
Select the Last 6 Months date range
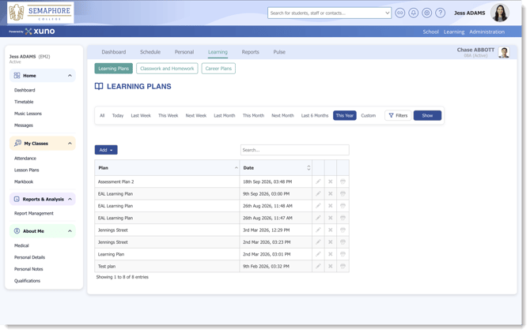pyautogui.click(x=315, y=116)
